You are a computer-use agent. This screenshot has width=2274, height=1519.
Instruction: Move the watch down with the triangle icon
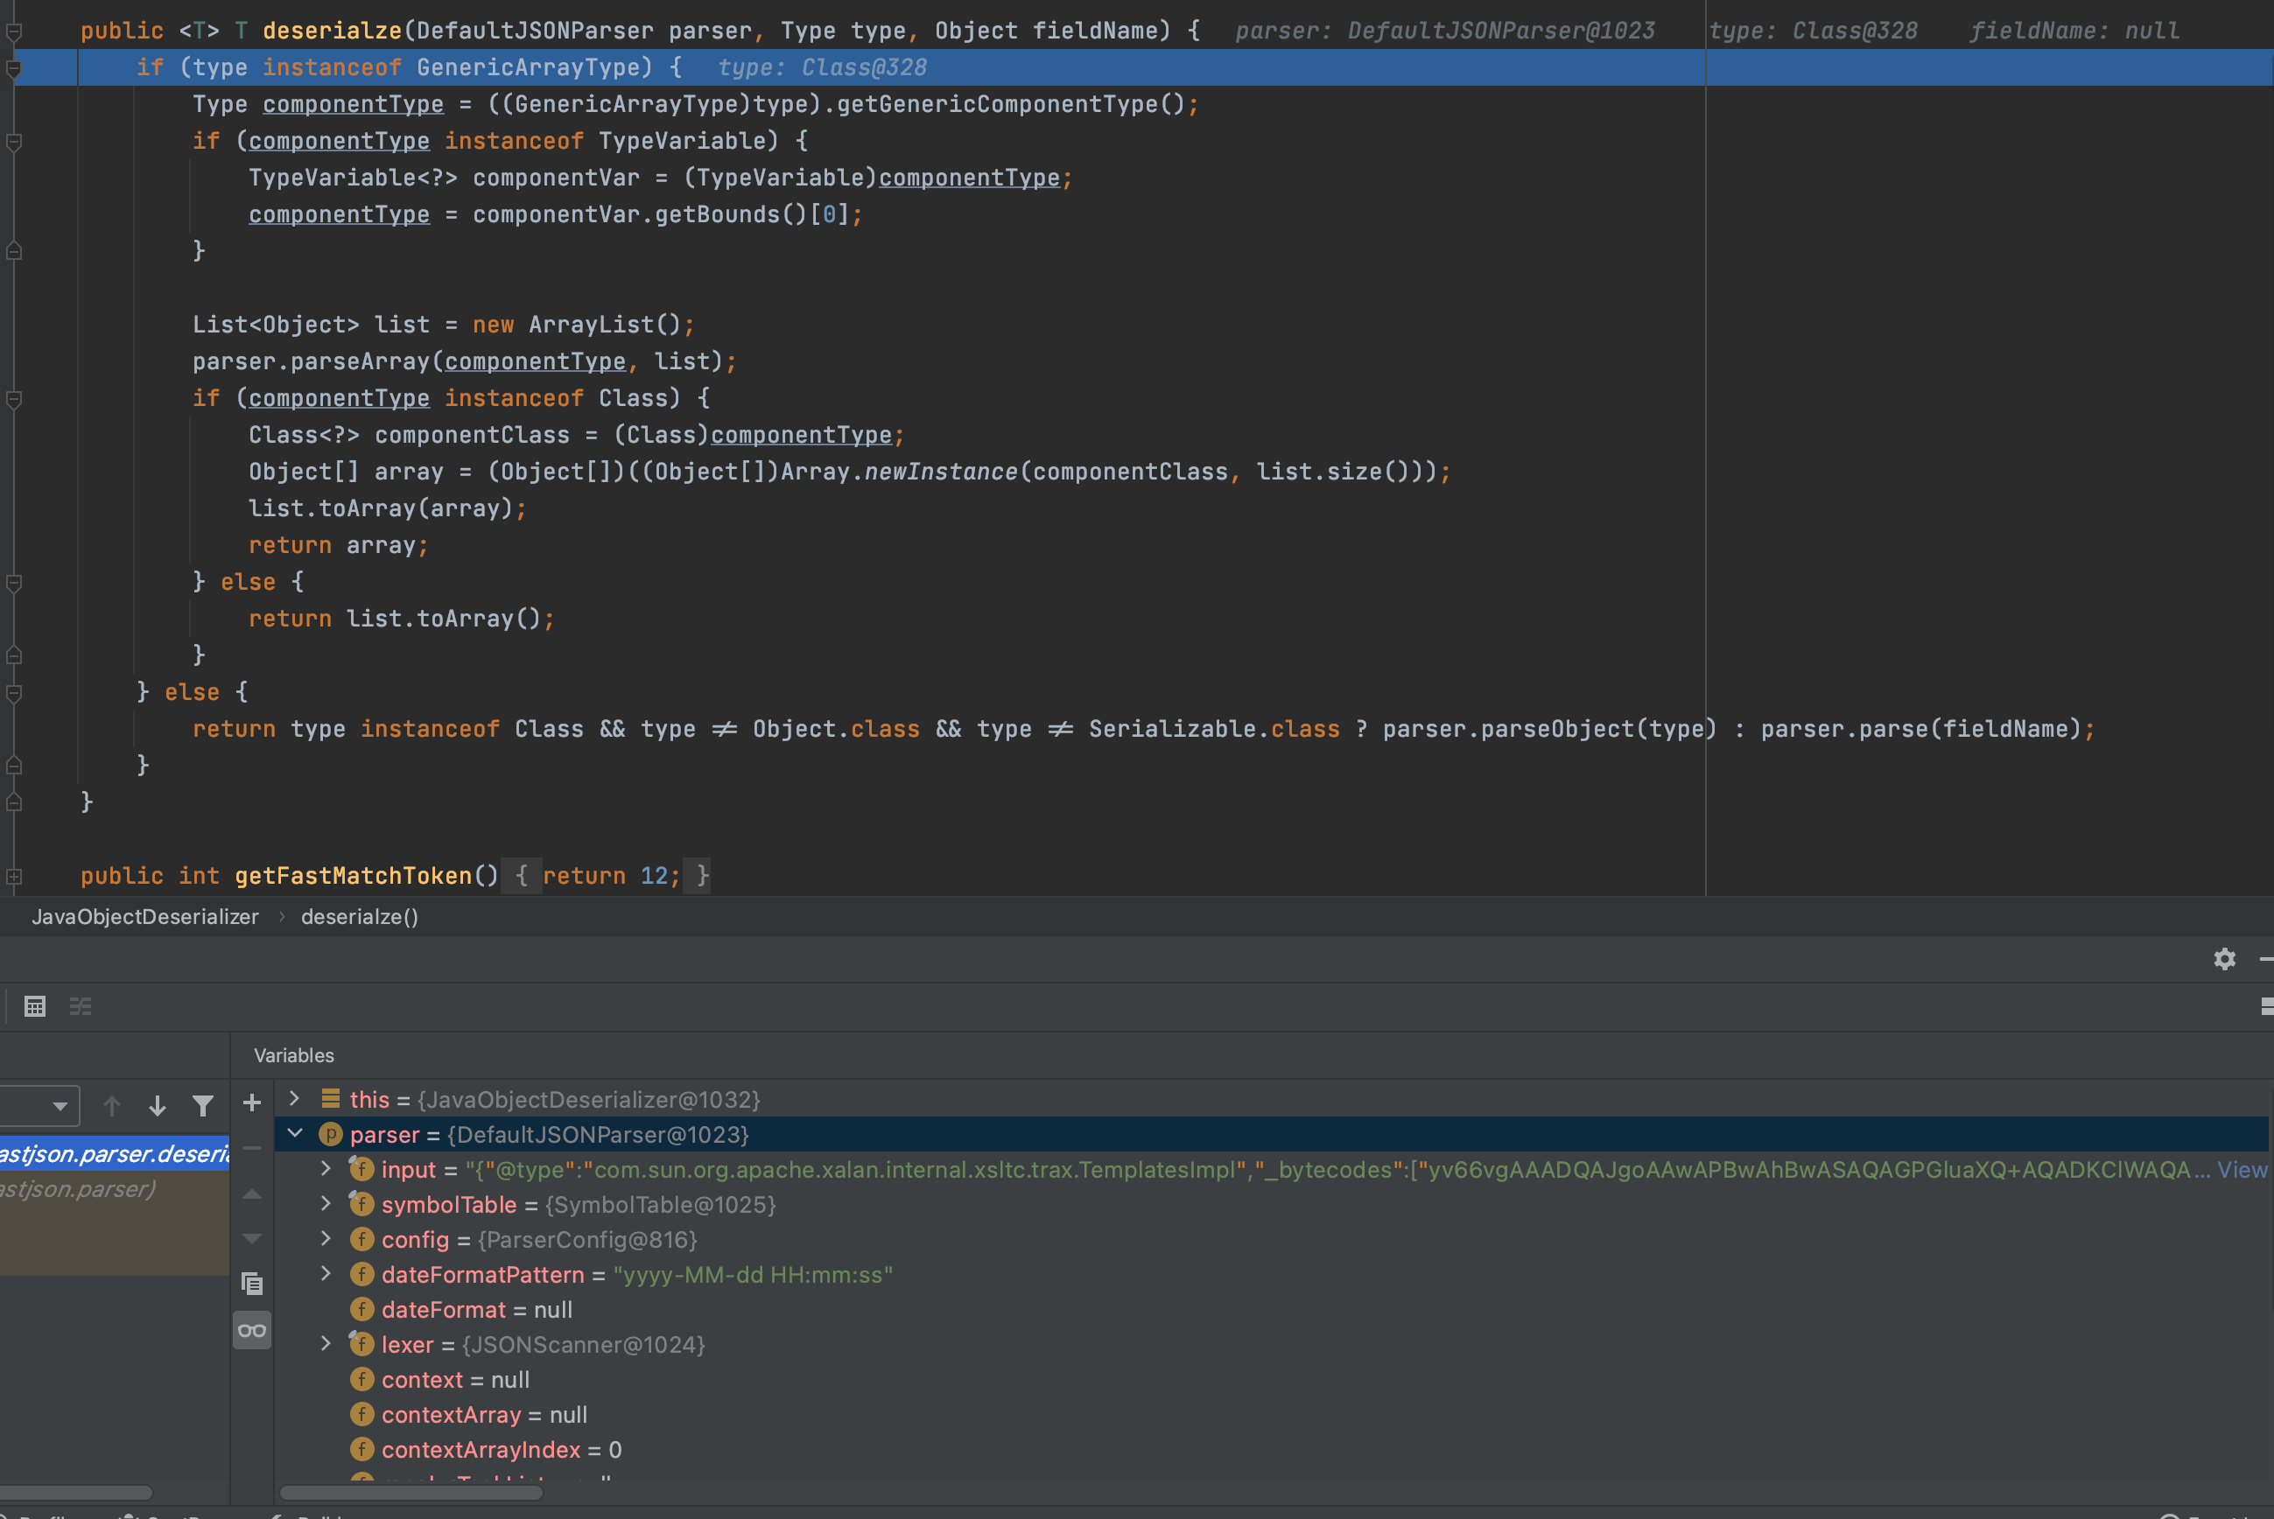point(252,1238)
